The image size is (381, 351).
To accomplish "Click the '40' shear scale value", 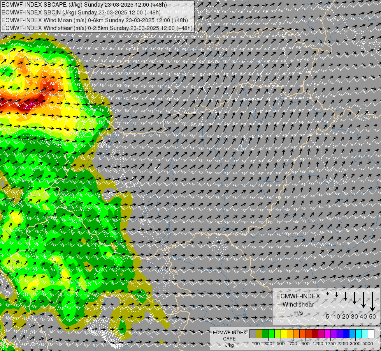I will point(363,316).
